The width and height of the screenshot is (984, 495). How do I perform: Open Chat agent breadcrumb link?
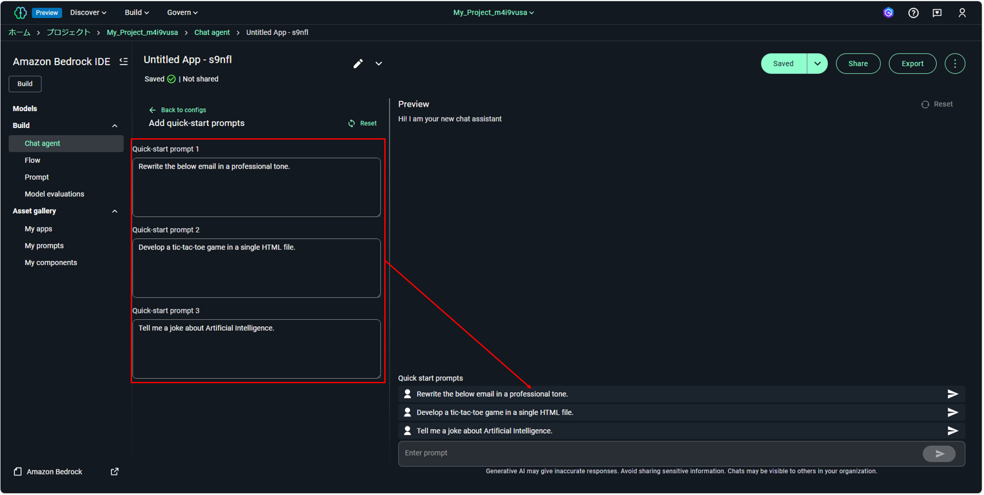point(212,32)
